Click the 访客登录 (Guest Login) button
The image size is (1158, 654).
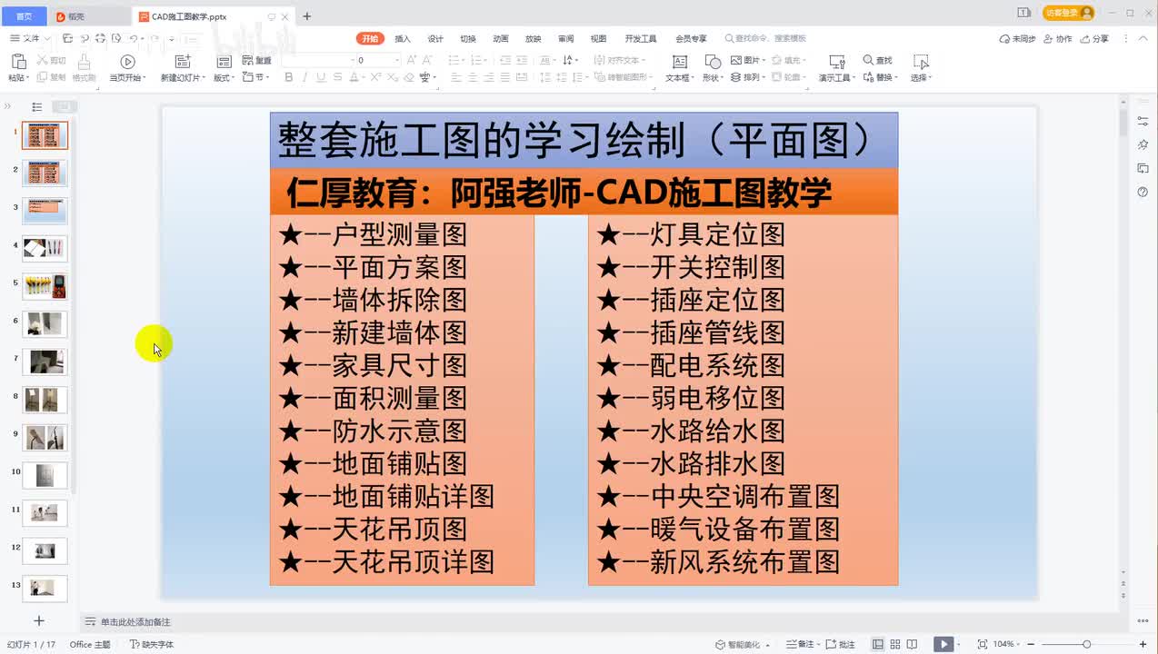coord(1069,13)
